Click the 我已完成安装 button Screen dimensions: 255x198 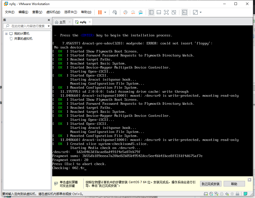click(x=211, y=184)
